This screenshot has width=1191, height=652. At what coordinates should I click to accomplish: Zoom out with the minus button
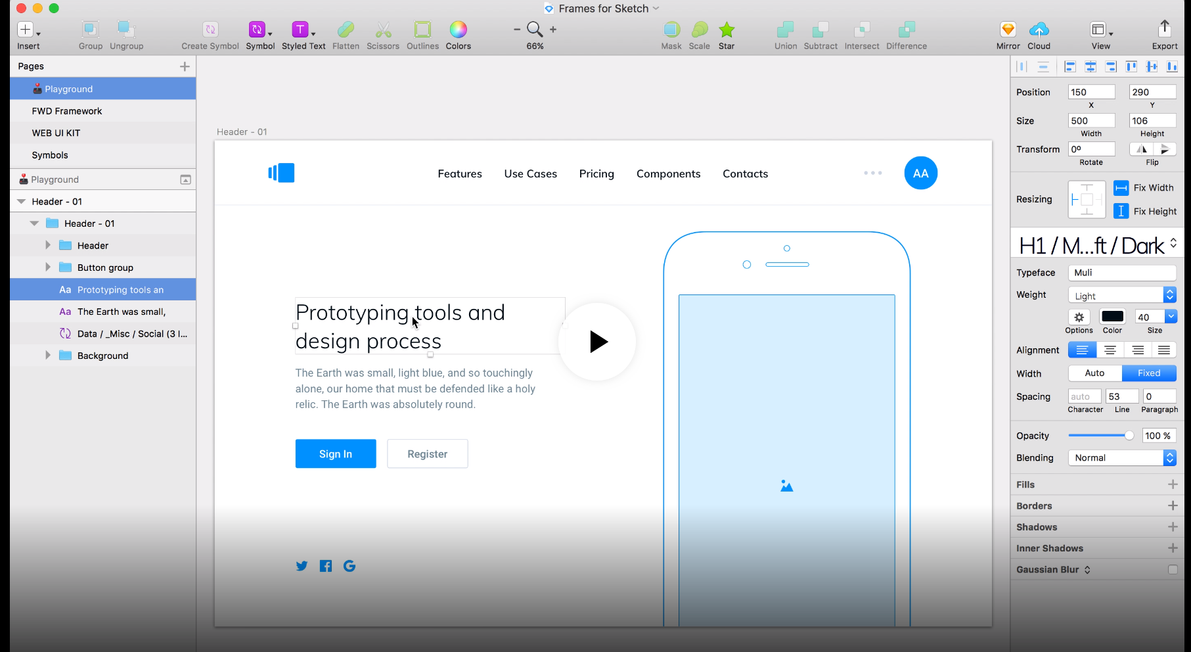click(517, 30)
